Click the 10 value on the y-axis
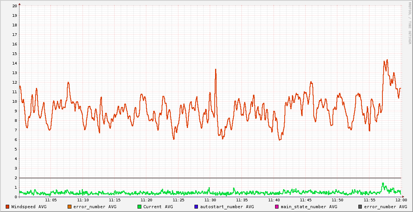 point(15,102)
